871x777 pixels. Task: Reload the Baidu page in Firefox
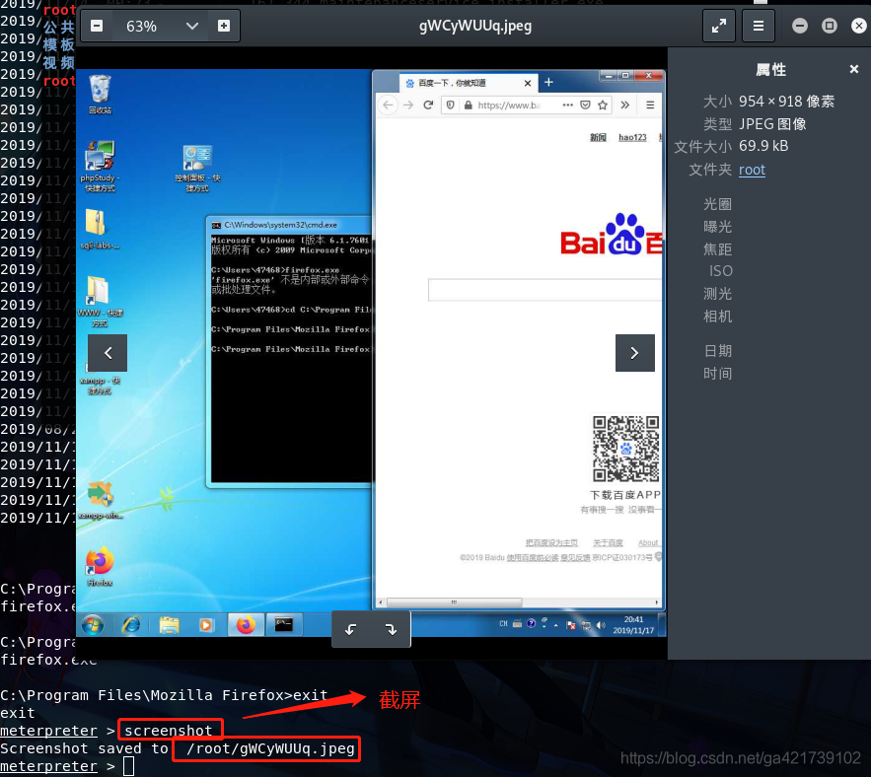pyautogui.click(x=428, y=105)
